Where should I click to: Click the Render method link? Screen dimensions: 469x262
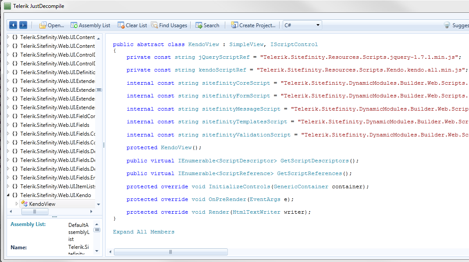[219, 212]
